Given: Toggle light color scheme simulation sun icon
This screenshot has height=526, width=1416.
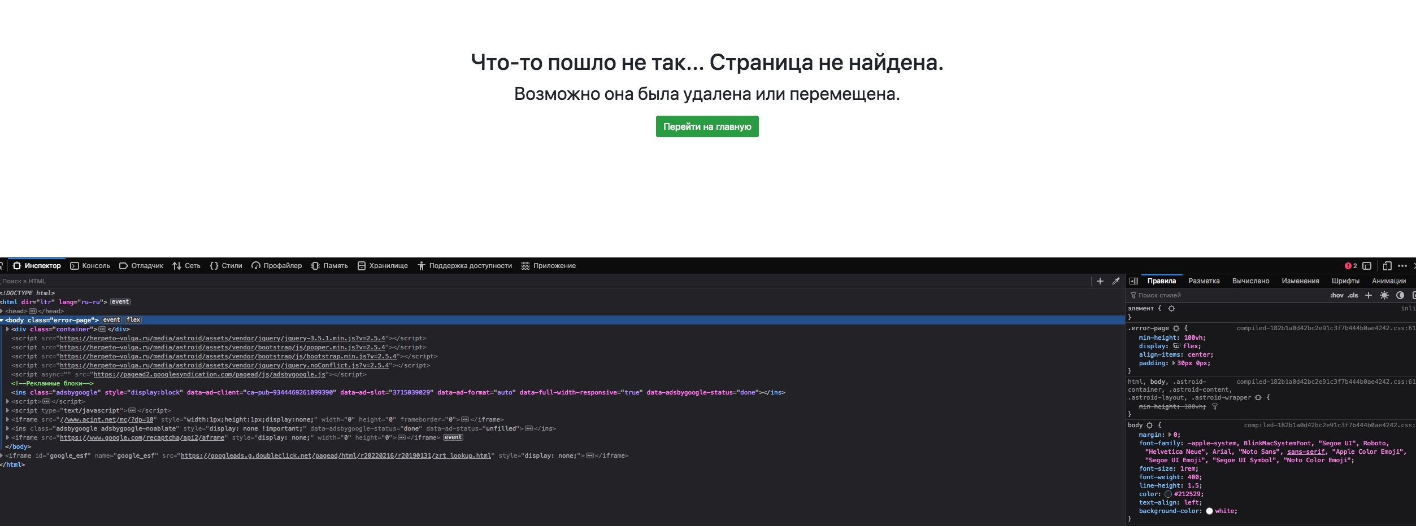Looking at the screenshot, I should 1384,295.
